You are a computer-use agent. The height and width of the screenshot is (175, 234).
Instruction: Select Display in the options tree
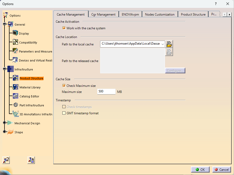coord(24,34)
